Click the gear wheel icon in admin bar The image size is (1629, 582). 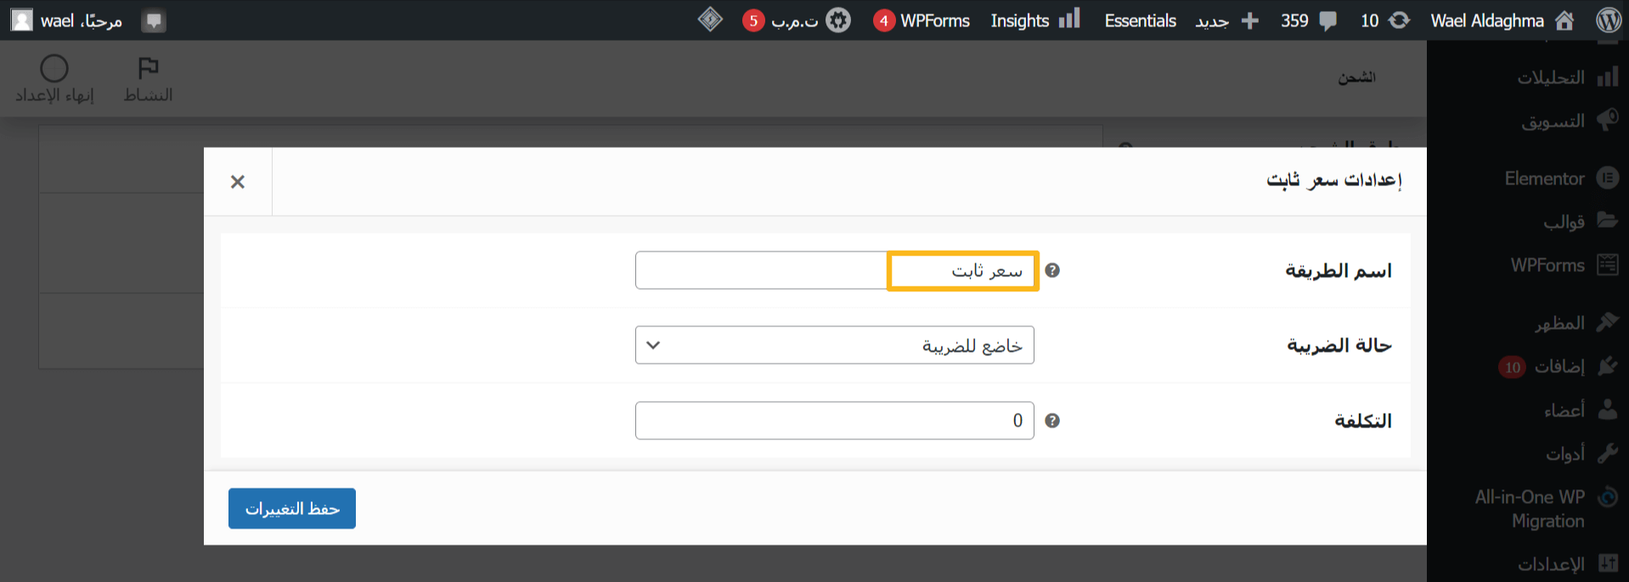click(838, 20)
